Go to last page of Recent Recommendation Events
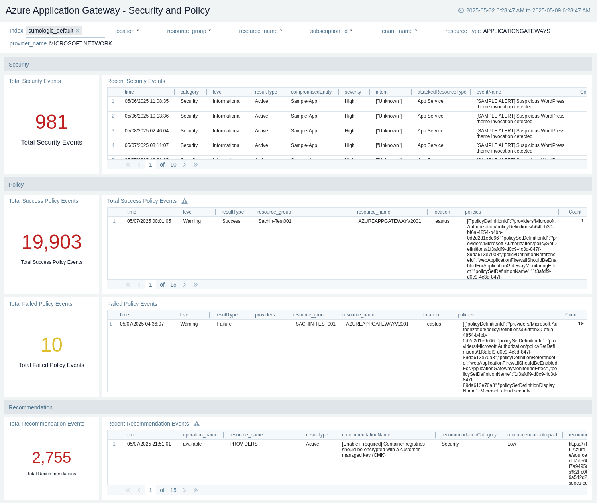 196,490
